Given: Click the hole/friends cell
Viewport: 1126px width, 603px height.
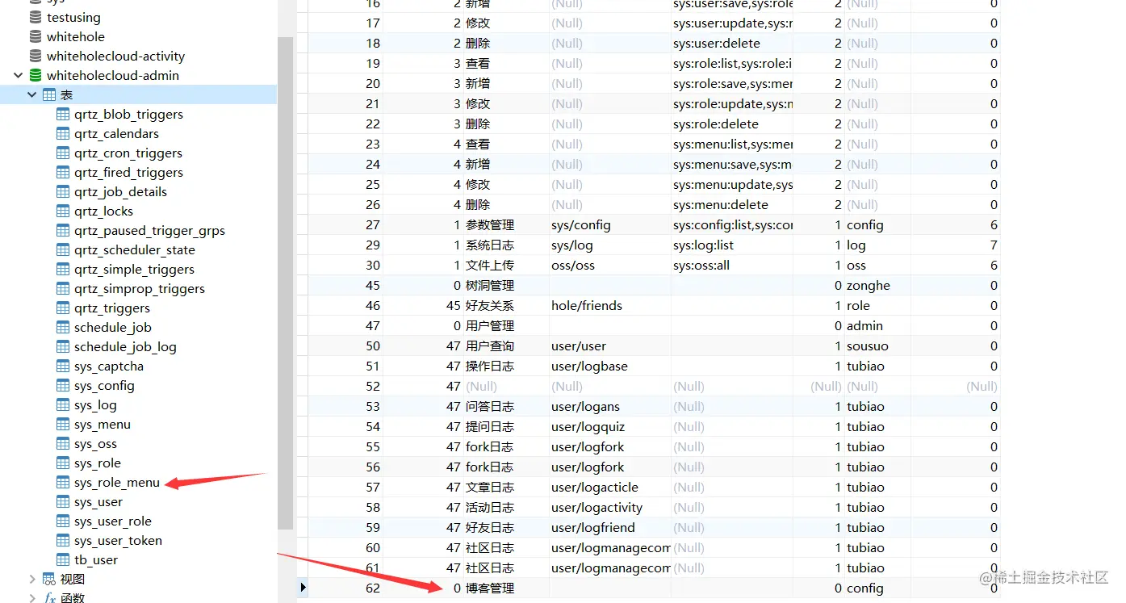Looking at the screenshot, I should click(587, 306).
